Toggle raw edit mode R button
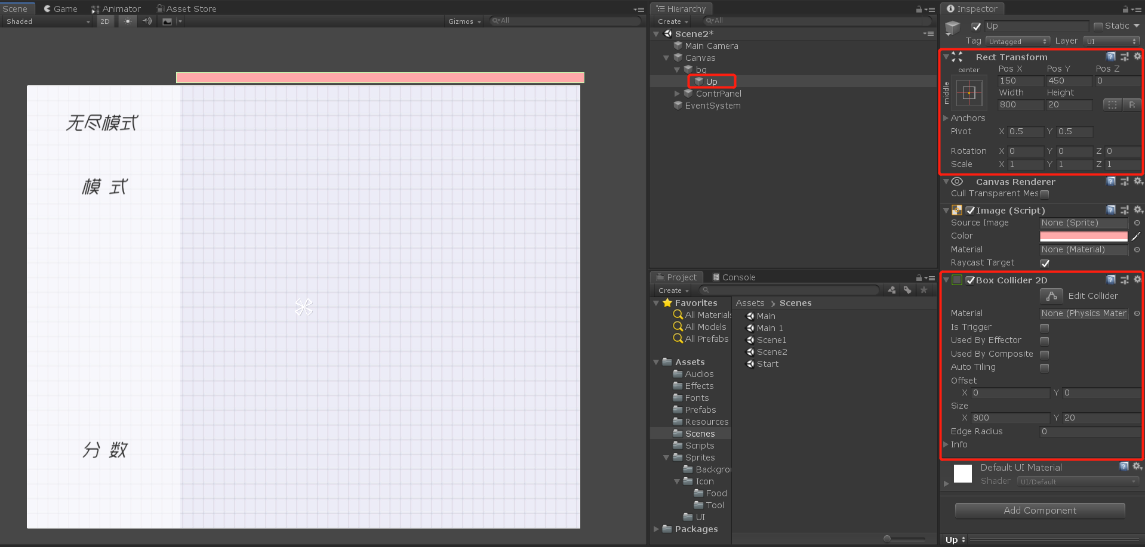This screenshot has height=547, width=1145. 1131,104
